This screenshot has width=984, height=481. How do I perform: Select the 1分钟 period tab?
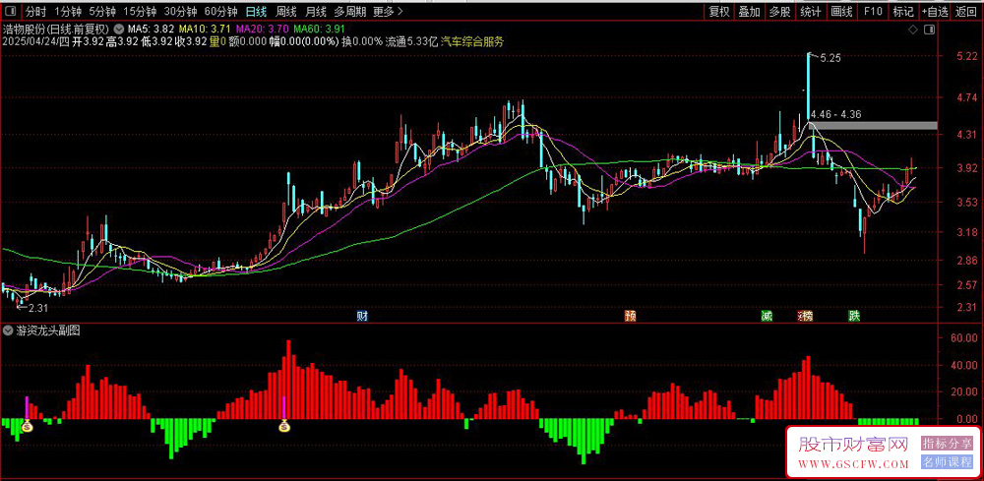pos(68,11)
